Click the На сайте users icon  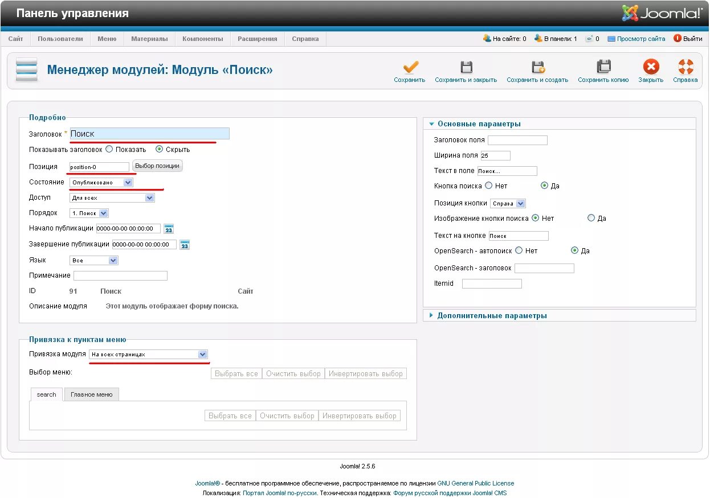(x=487, y=39)
